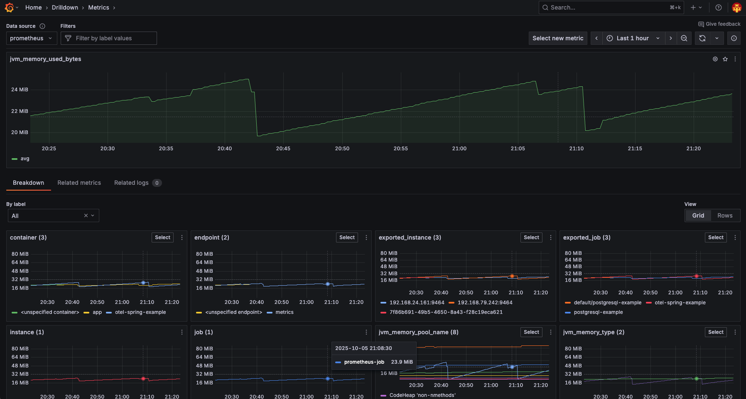Viewport: 746px width, 399px height.
Task: Open the Drilldown breadcrumb item
Action: tap(65, 7)
